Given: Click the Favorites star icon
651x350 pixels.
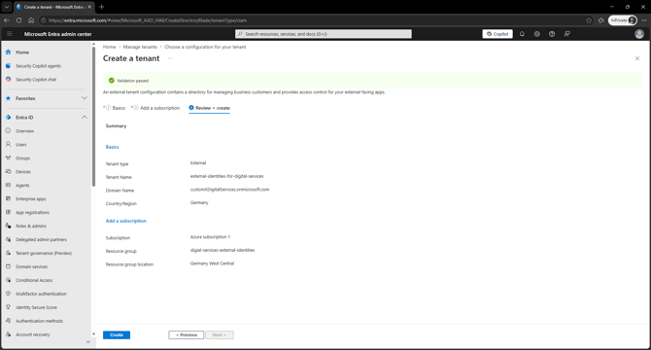Looking at the screenshot, I should click(x=8, y=98).
